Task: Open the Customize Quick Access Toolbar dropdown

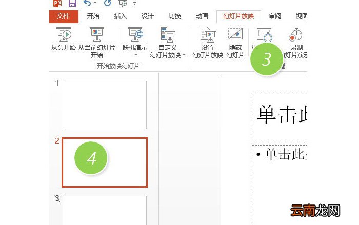Action: [x=134, y=4]
